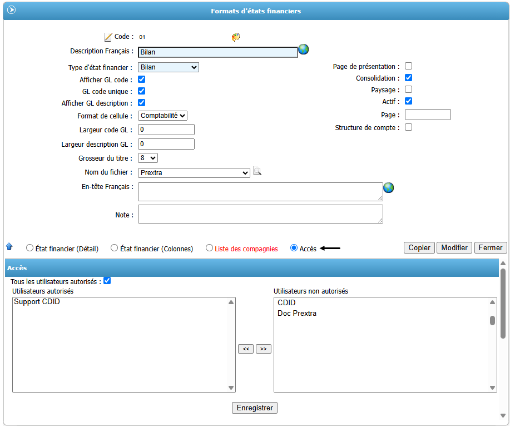
Task: Click globe icon next to Description Français
Action: 303,49
